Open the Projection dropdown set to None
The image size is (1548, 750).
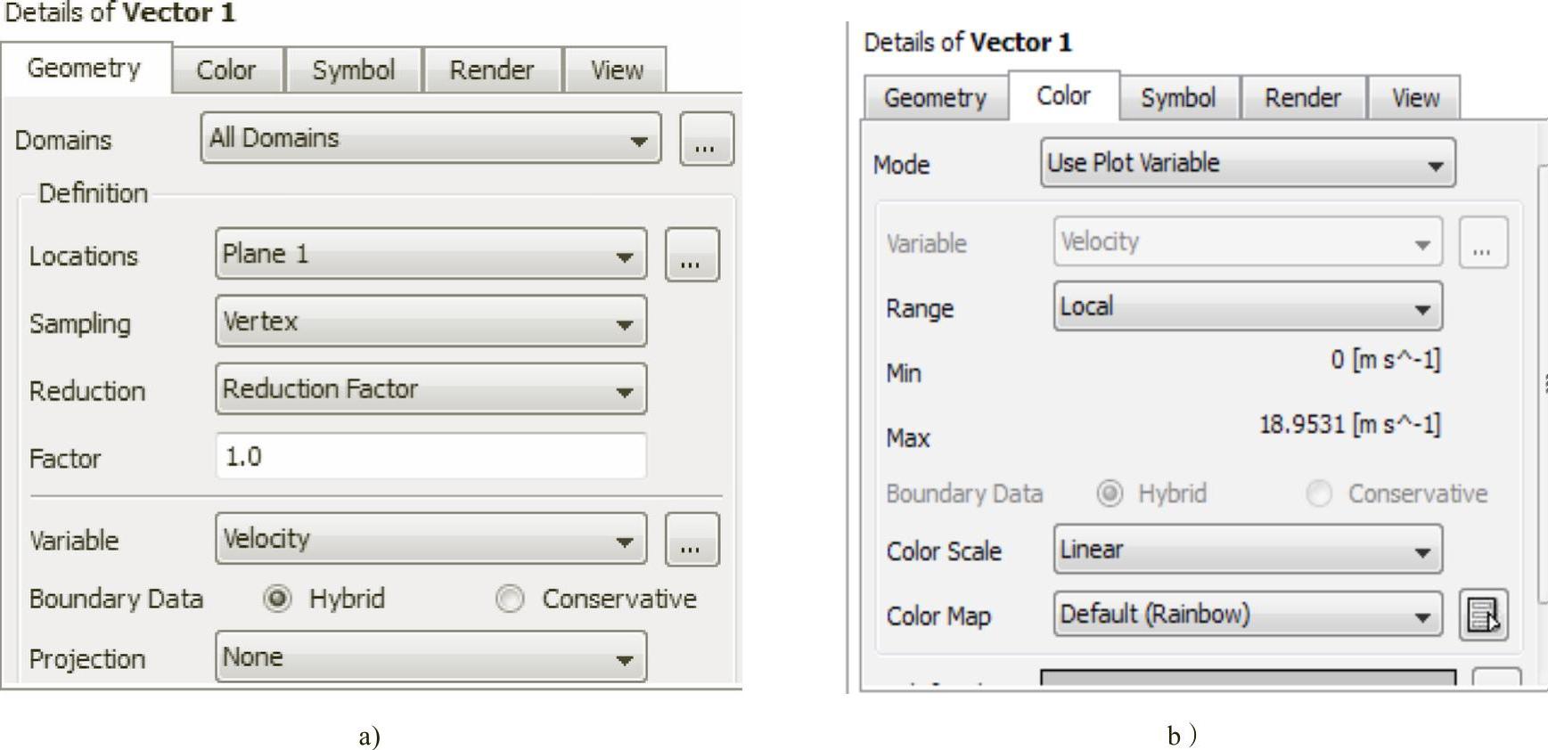click(431, 657)
